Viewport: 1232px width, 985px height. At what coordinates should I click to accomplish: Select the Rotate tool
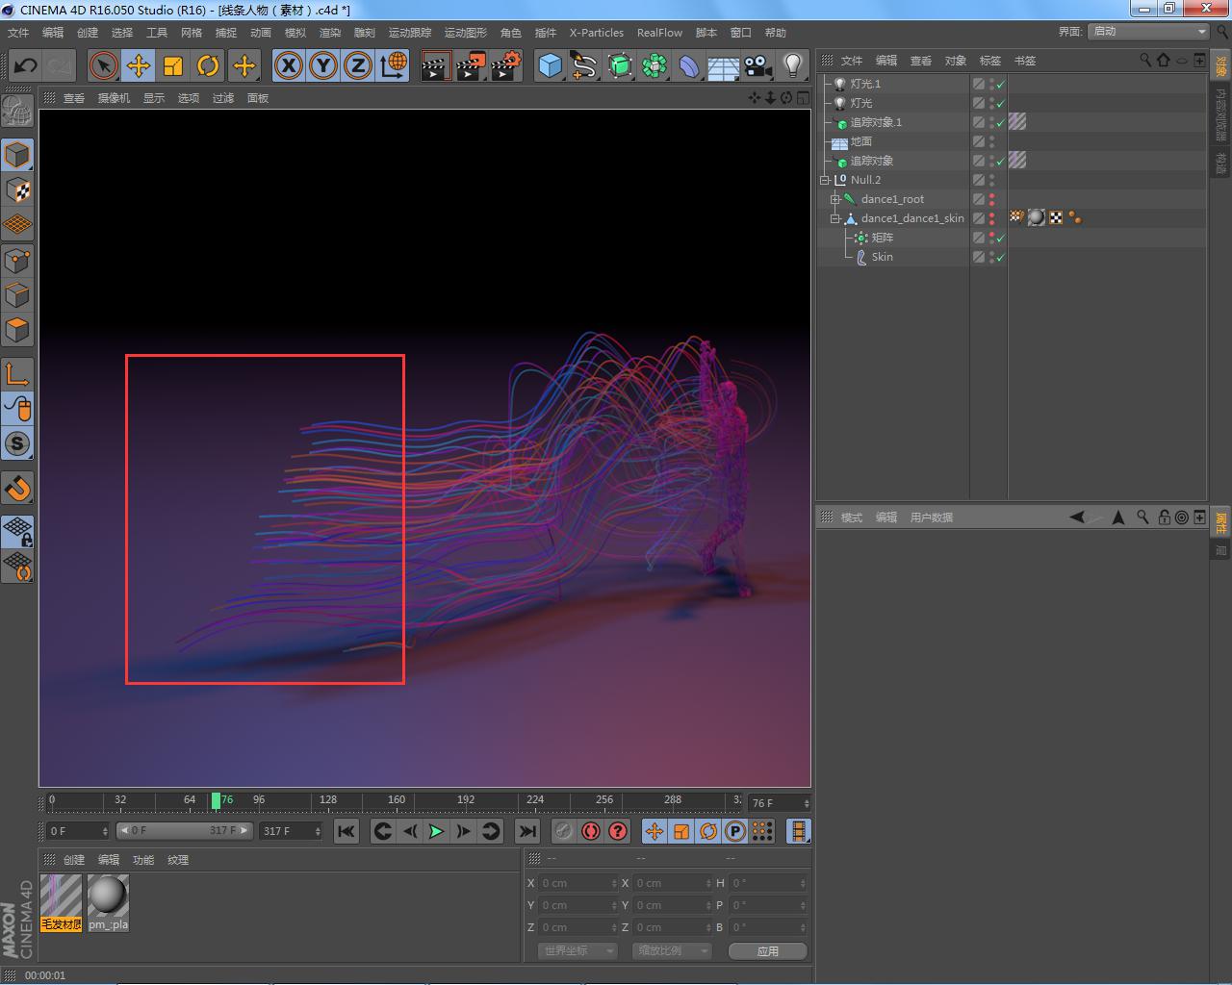208,65
